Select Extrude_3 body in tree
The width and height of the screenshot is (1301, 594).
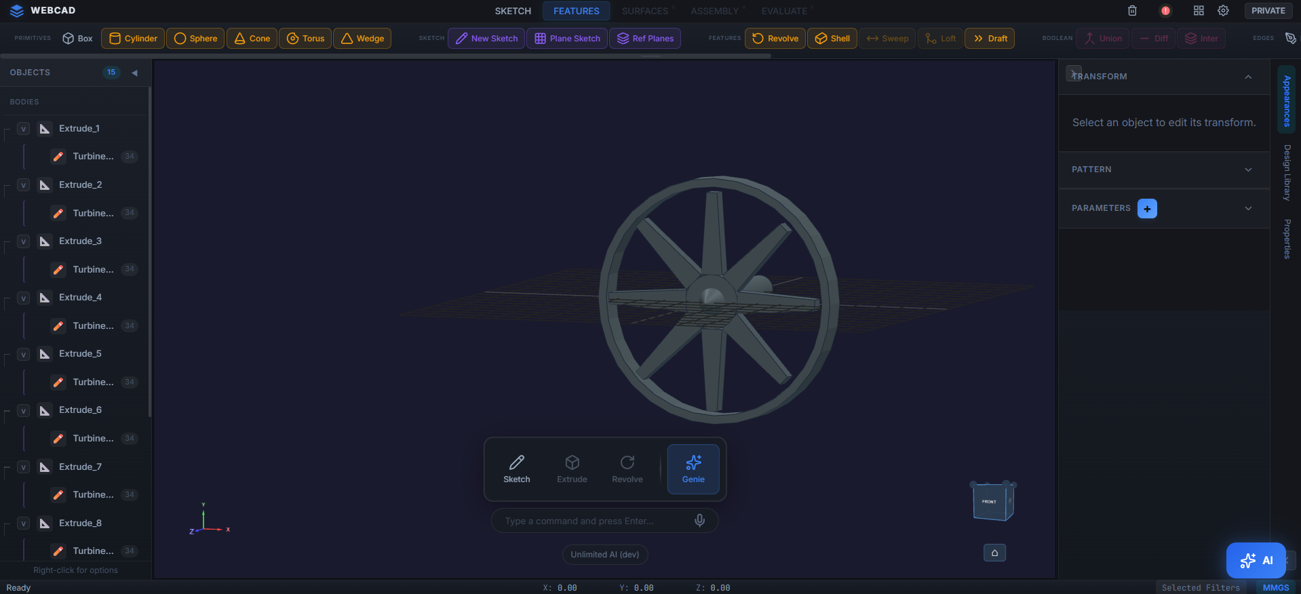click(x=80, y=241)
